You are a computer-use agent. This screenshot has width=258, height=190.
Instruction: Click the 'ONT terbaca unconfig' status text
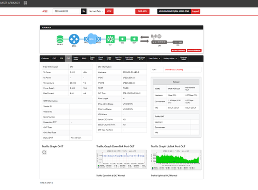[174, 70]
